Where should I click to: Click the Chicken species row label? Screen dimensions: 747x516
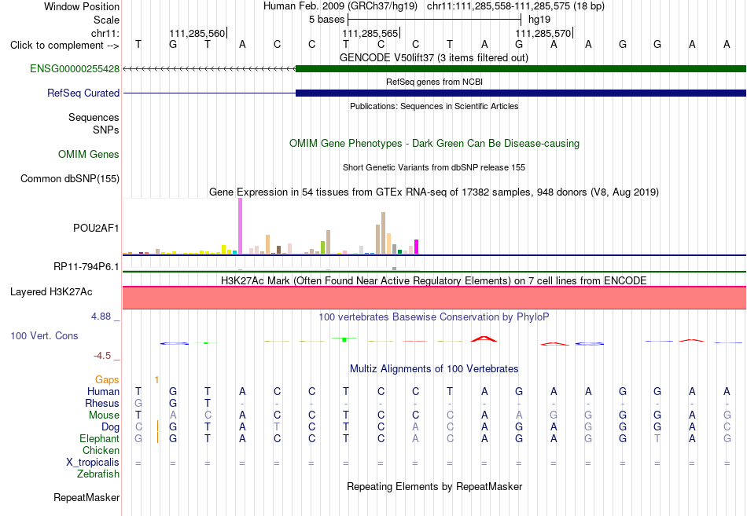point(101,450)
